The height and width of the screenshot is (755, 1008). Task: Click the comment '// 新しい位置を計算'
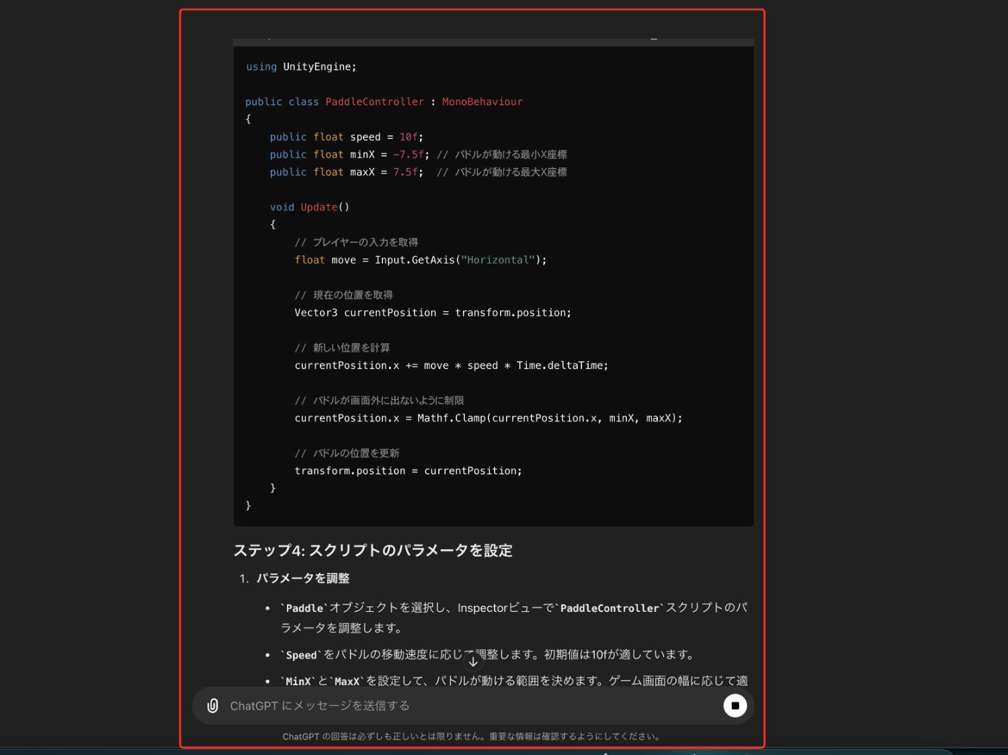(x=342, y=348)
